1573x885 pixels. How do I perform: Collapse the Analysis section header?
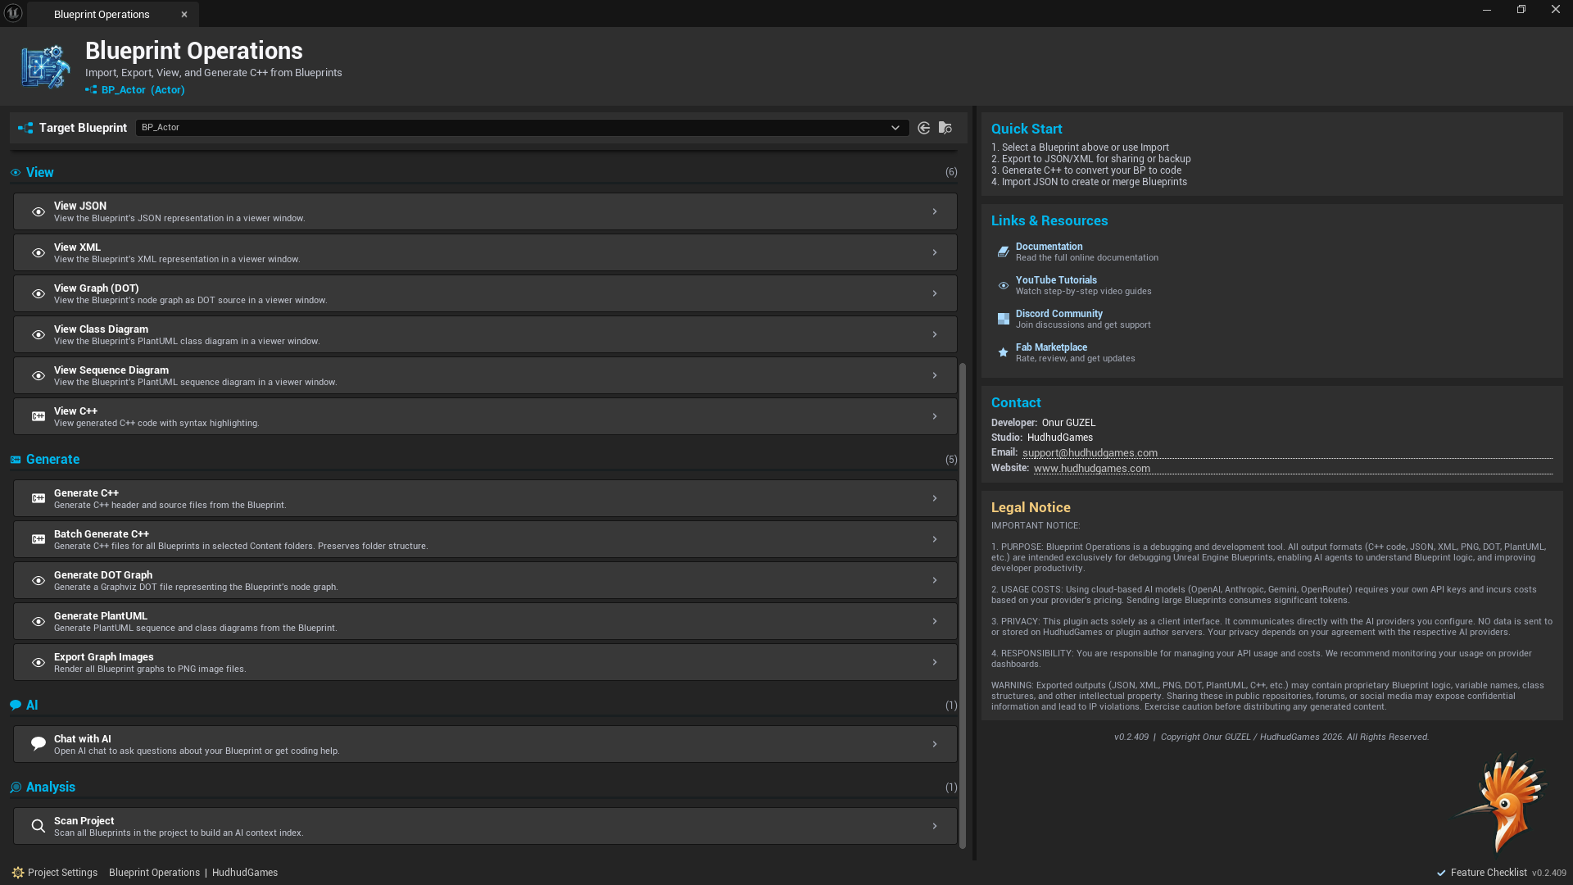(x=50, y=787)
